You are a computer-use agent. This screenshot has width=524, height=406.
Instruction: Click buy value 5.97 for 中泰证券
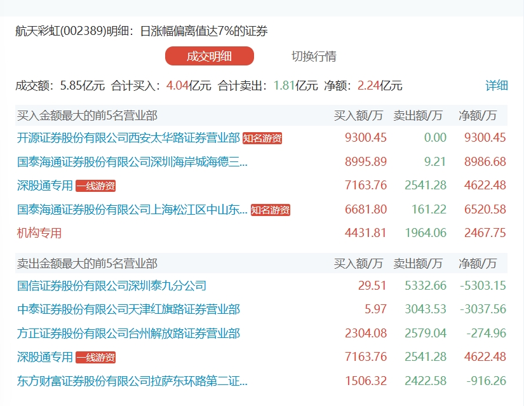pyautogui.click(x=375, y=309)
